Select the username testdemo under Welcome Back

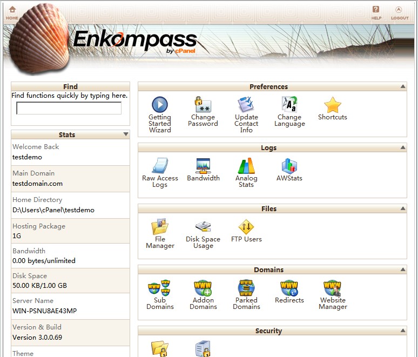pos(27,157)
